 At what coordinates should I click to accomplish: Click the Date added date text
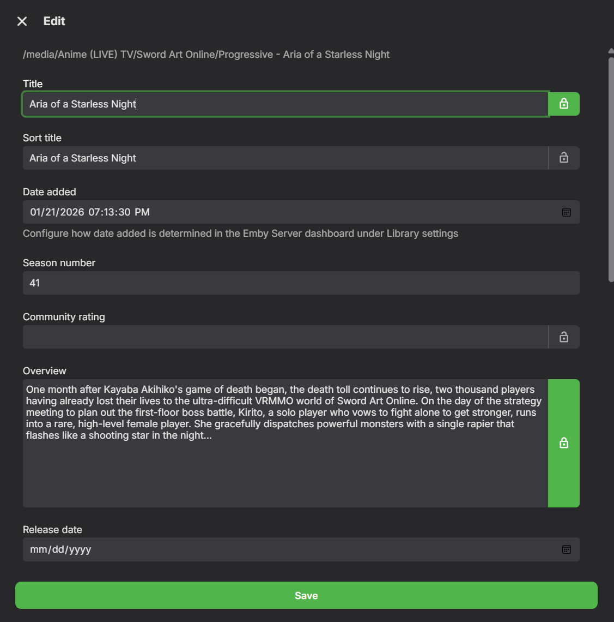pos(90,212)
